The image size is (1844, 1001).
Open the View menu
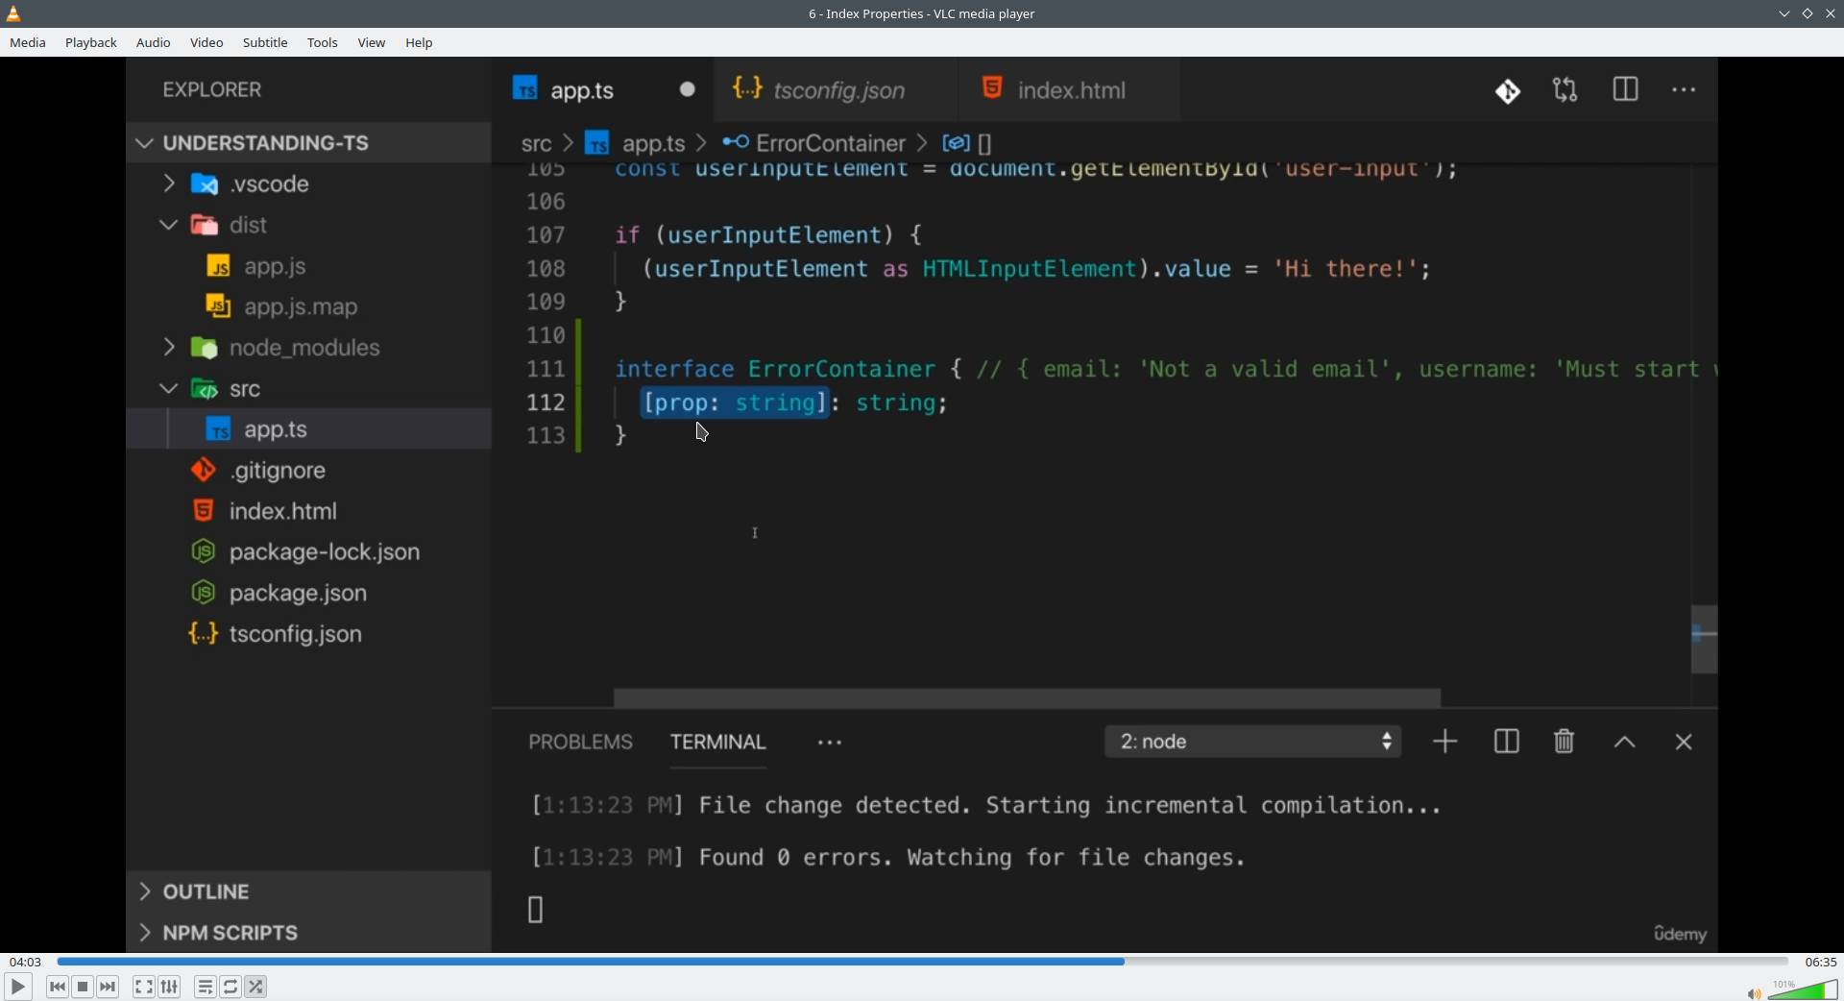click(x=372, y=43)
